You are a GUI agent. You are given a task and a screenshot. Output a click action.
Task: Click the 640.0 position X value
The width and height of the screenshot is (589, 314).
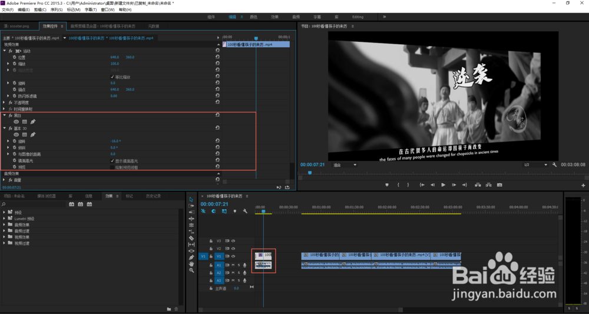coord(115,57)
